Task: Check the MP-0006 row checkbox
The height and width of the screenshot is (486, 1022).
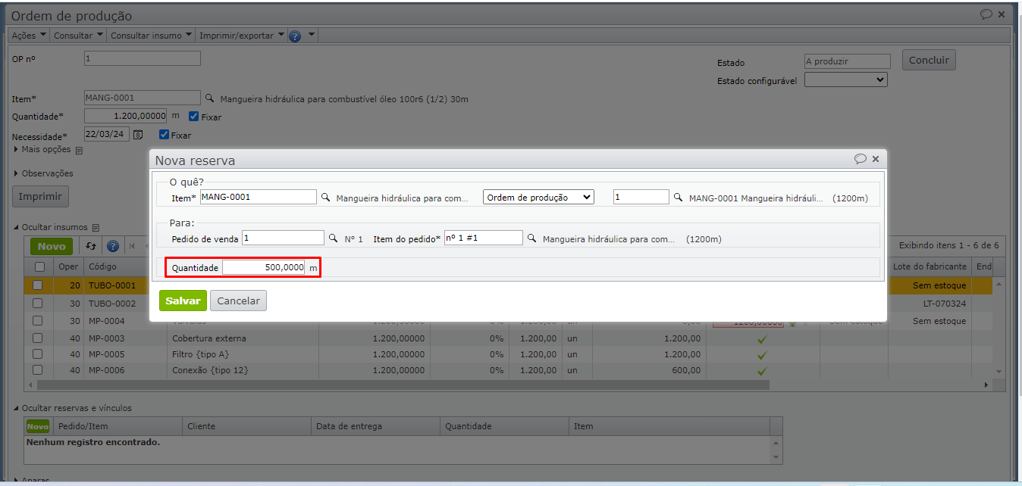Action: pos(38,370)
